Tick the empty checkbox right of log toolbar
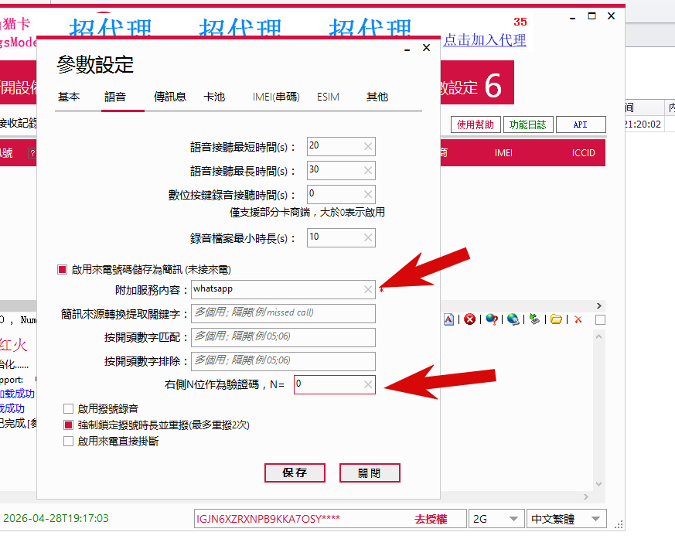This screenshot has height=539, width=675. [600, 320]
